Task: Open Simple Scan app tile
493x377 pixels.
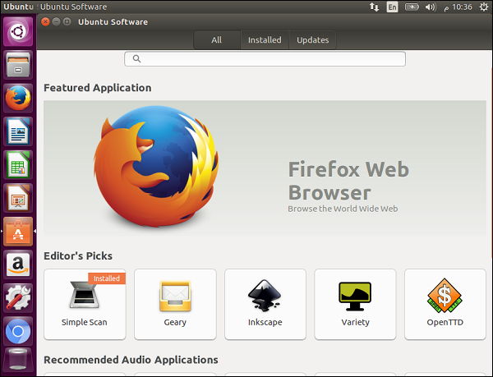Action: [x=85, y=303]
